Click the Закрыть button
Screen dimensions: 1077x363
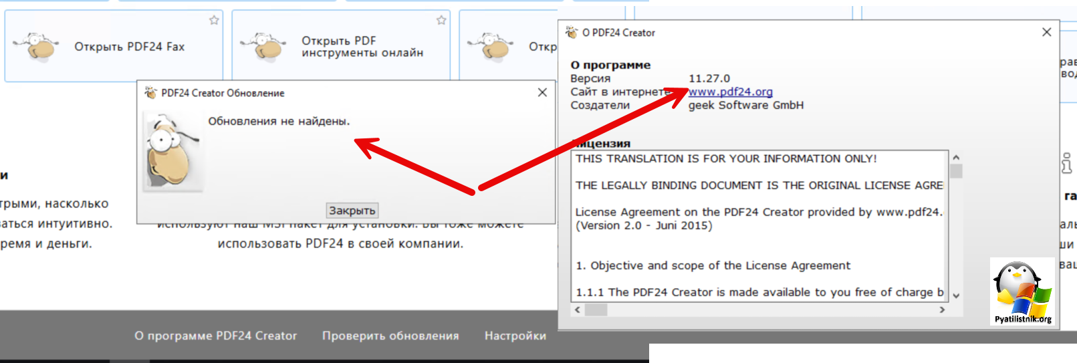coord(352,211)
